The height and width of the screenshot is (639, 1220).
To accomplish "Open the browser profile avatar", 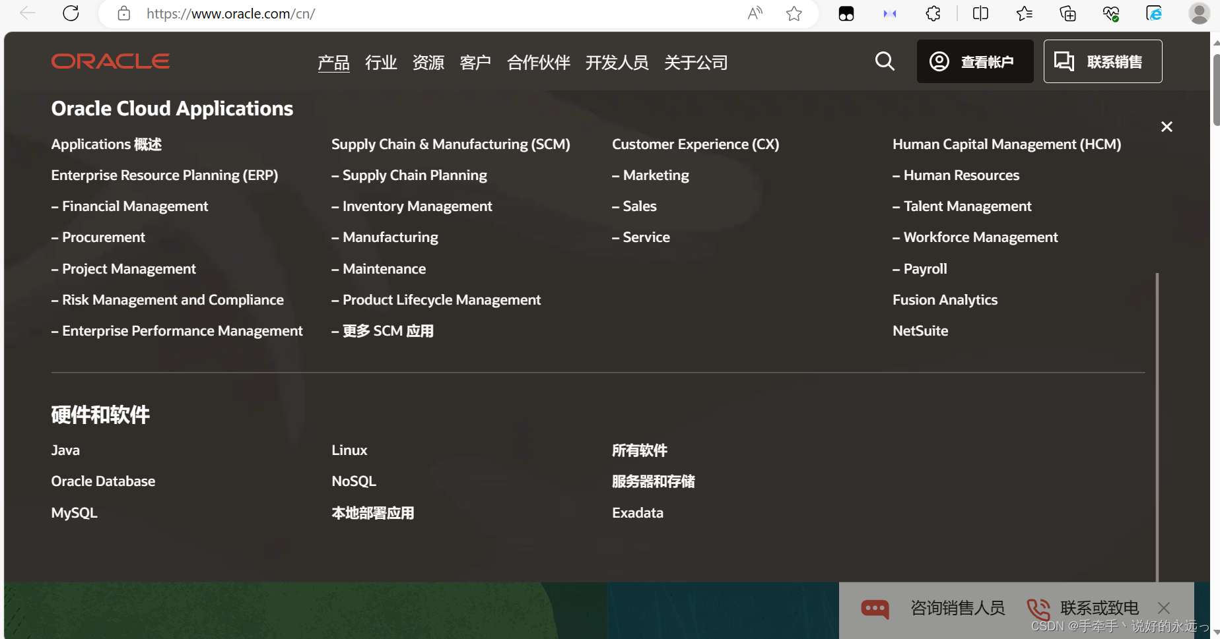I will pyautogui.click(x=1199, y=13).
